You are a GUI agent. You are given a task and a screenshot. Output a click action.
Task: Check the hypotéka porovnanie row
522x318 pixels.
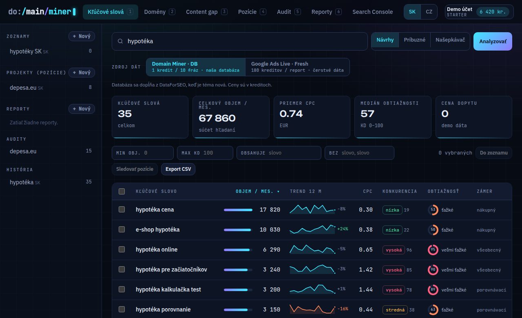tap(122, 309)
